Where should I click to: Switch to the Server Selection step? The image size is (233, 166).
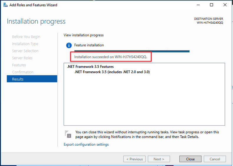click(25, 51)
